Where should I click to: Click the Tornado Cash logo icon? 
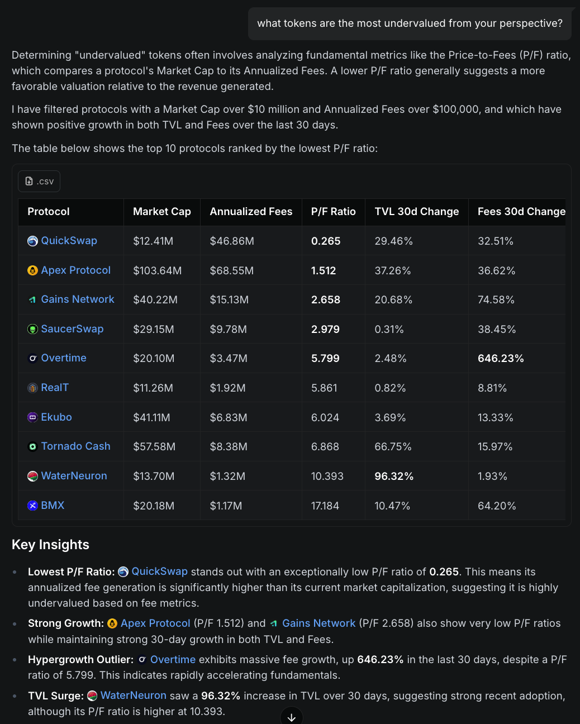point(33,446)
